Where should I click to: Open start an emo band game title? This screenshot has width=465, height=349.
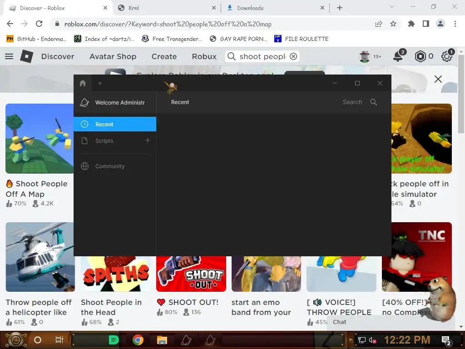click(x=261, y=307)
